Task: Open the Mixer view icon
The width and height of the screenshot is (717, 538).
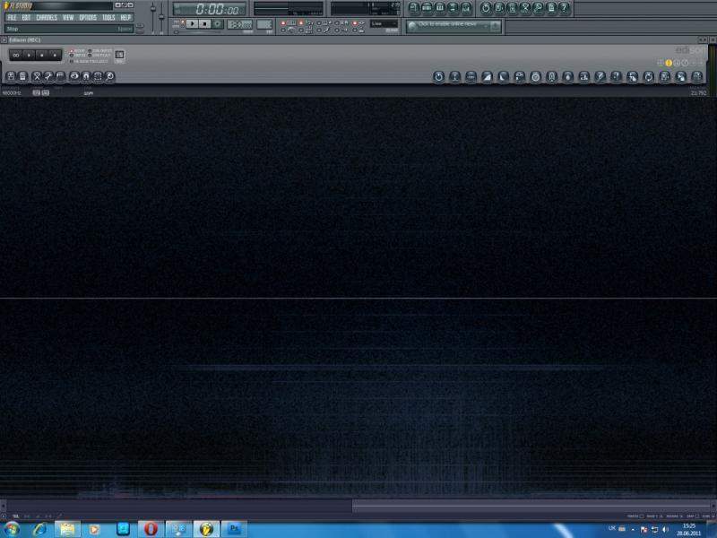Action: [x=466, y=8]
